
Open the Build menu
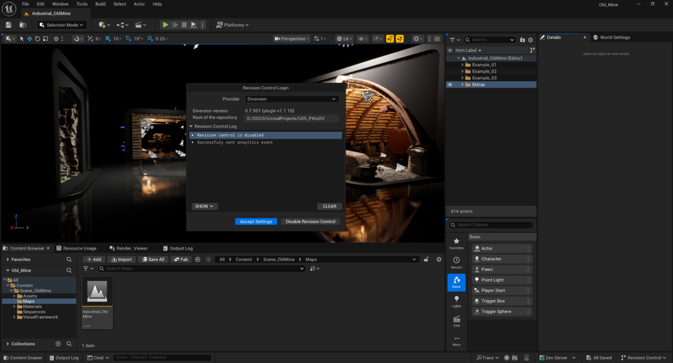(x=100, y=4)
